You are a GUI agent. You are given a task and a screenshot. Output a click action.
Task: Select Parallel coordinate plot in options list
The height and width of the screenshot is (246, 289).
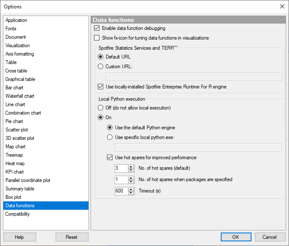(46, 180)
